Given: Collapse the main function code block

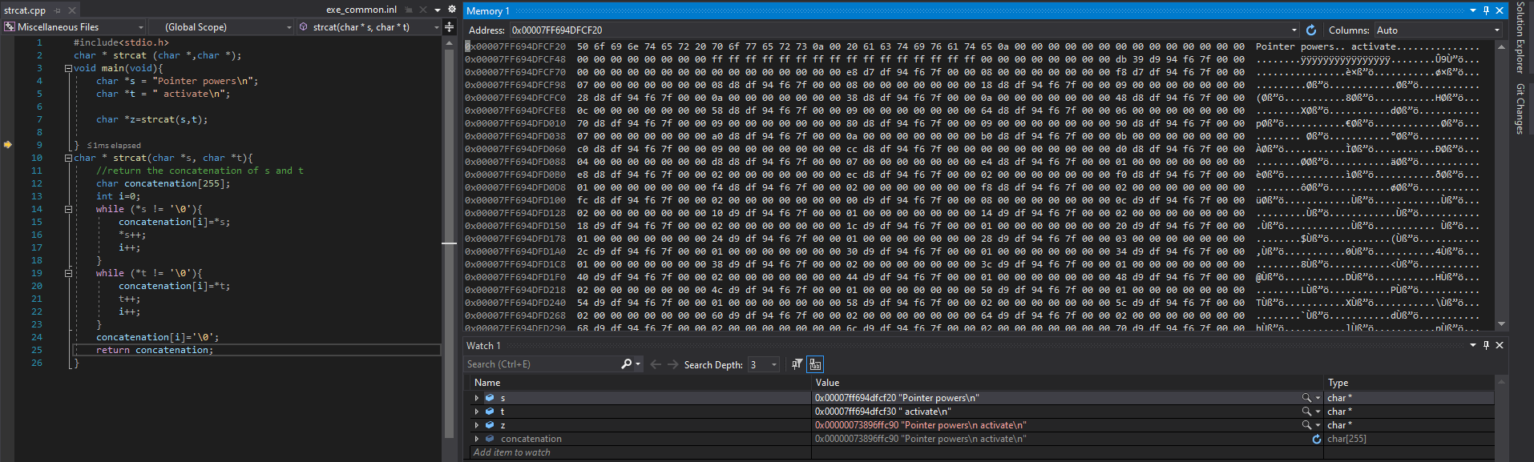Looking at the screenshot, I should coord(69,69).
